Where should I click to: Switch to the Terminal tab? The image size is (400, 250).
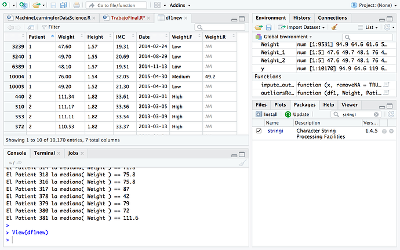pyautogui.click(x=45, y=153)
